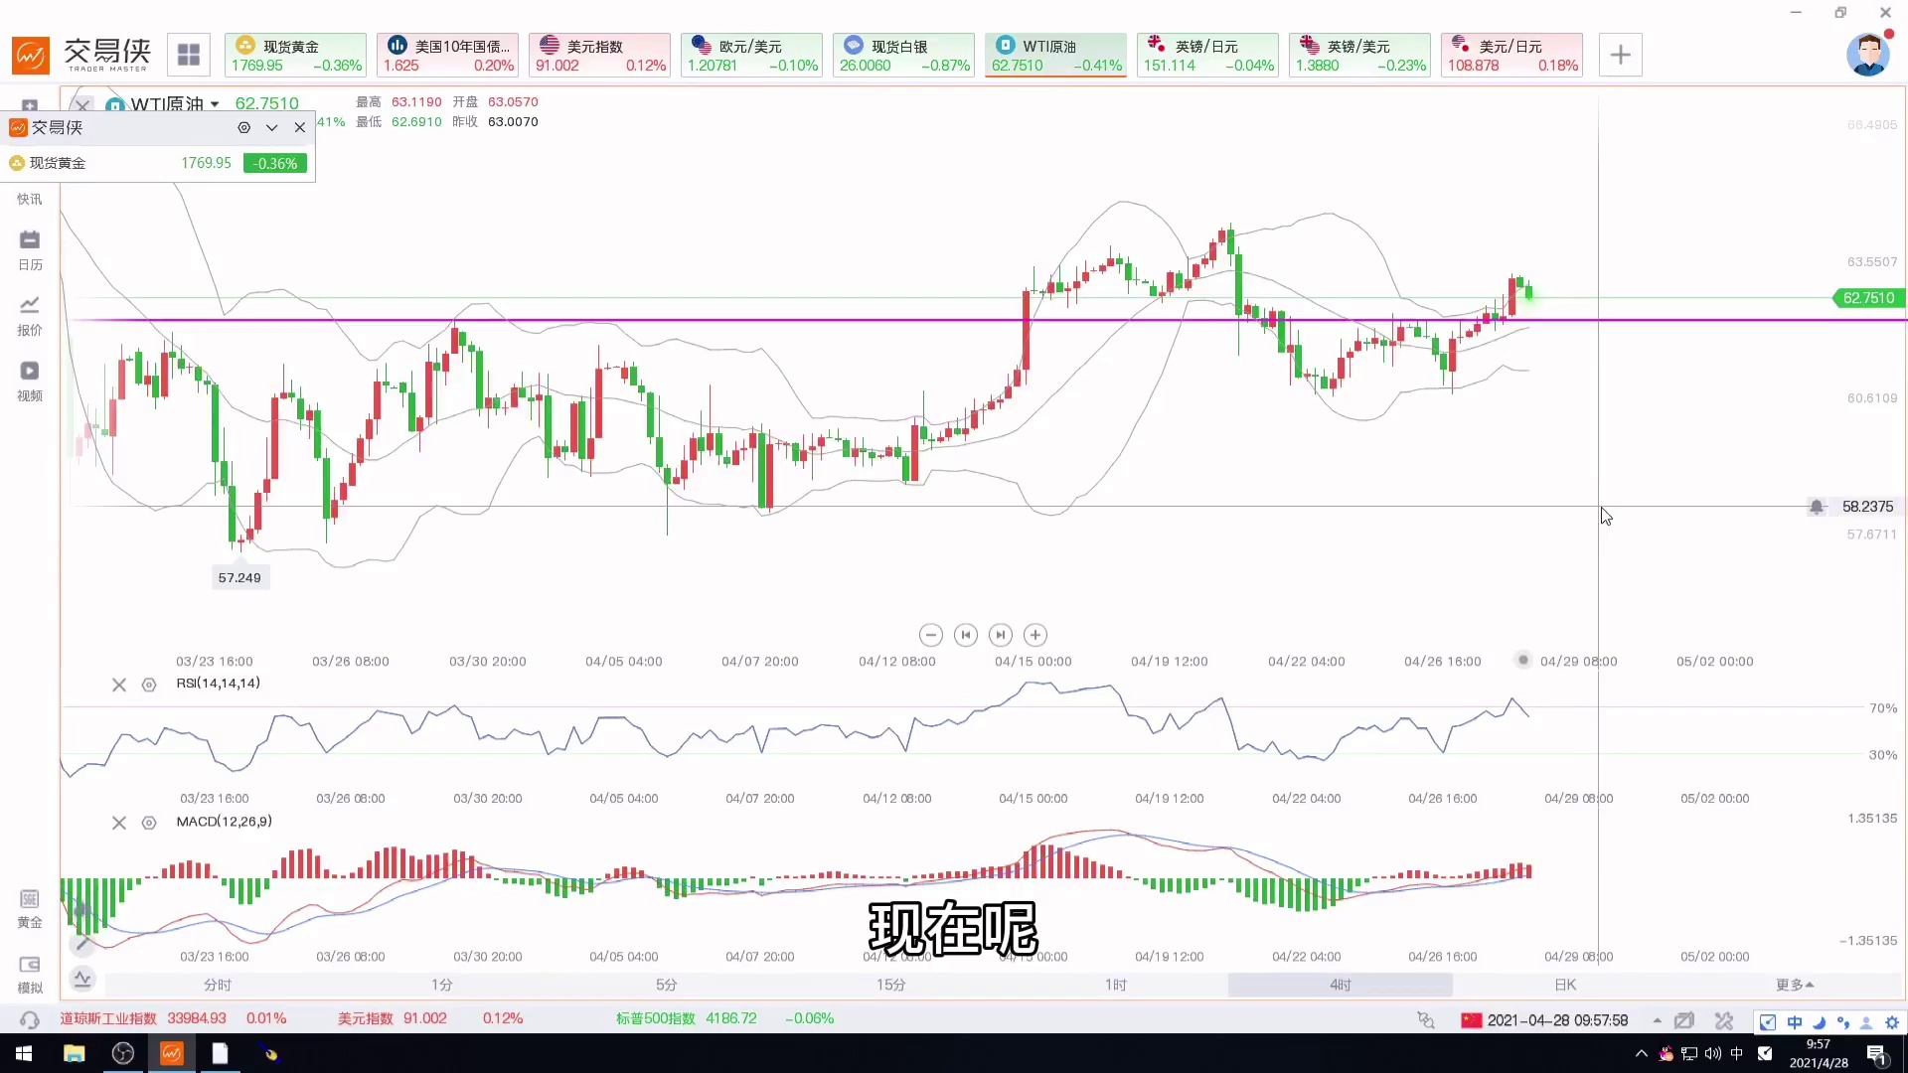Select the 现货白银 quote tab
Image resolution: width=1908 pixels, height=1073 pixels.
tap(902, 55)
